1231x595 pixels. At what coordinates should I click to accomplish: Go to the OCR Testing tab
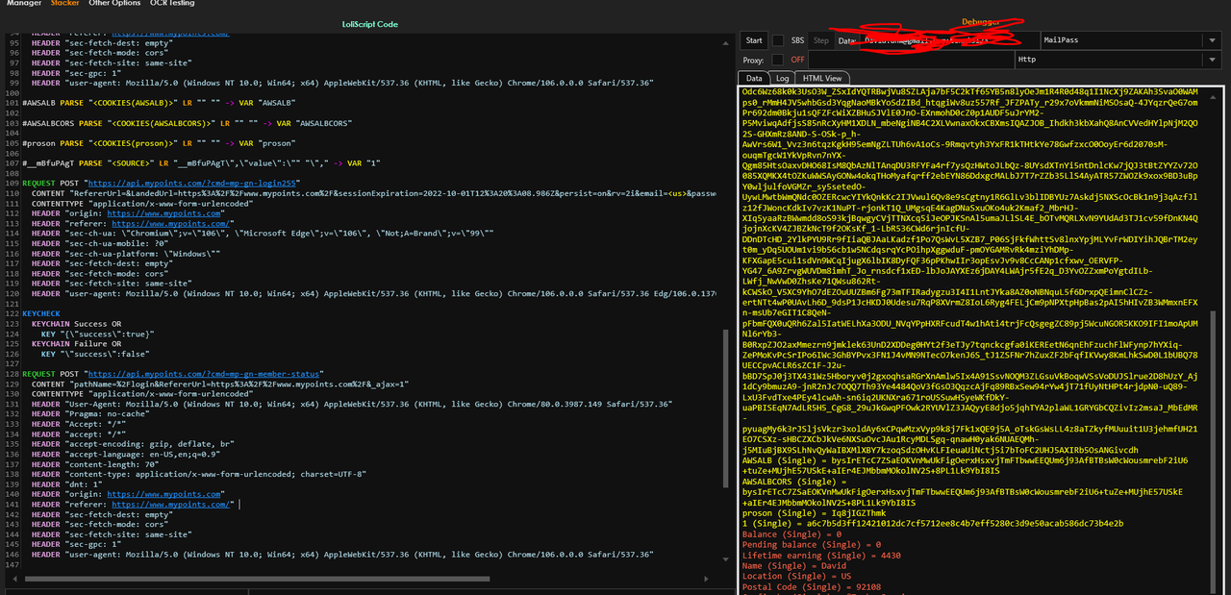pos(171,4)
